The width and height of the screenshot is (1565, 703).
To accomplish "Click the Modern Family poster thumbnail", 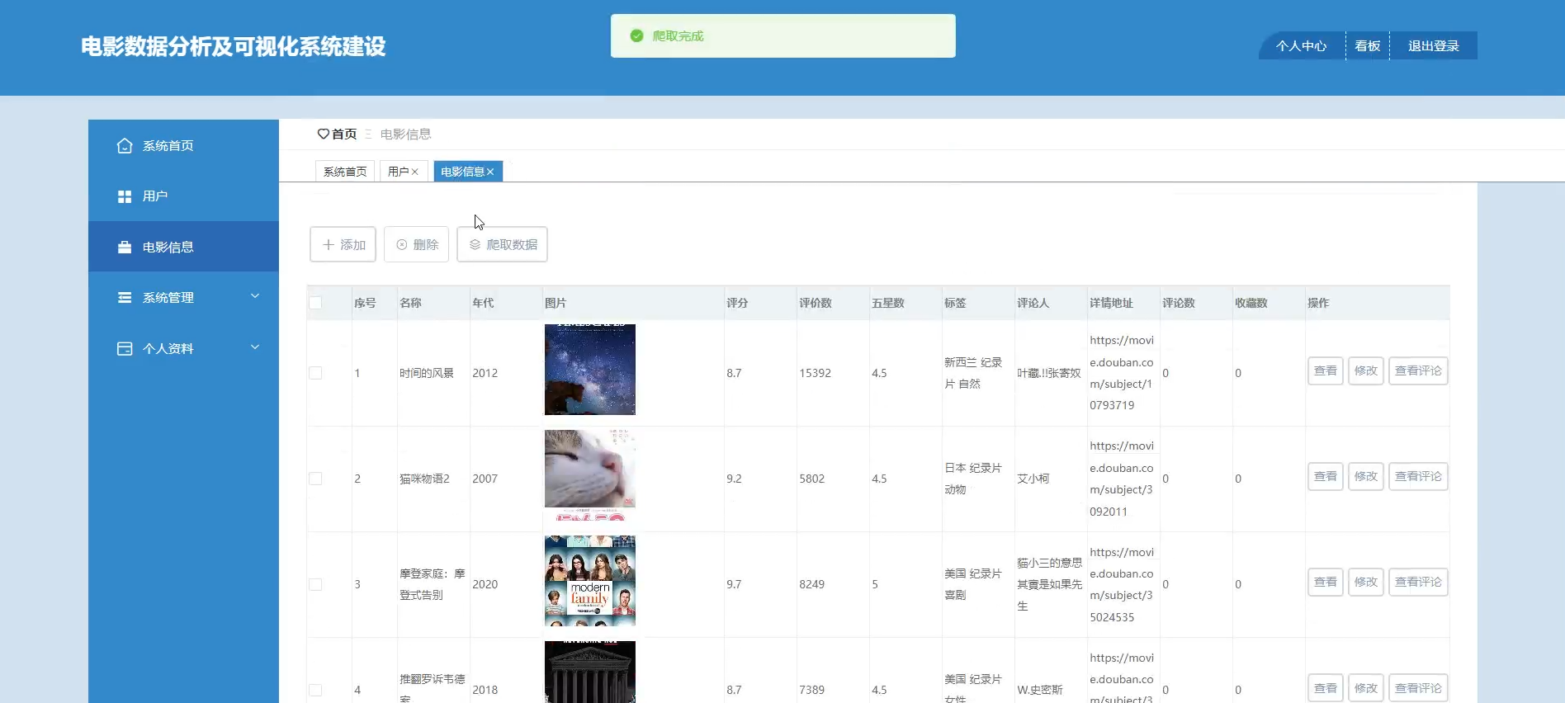I will click(x=590, y=581).
